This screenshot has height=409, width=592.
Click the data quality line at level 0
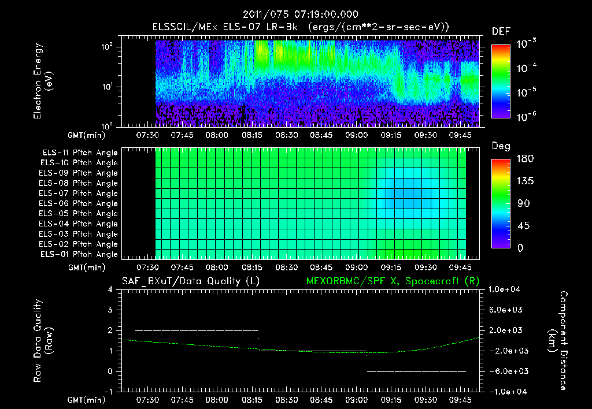tap(417, 371)
